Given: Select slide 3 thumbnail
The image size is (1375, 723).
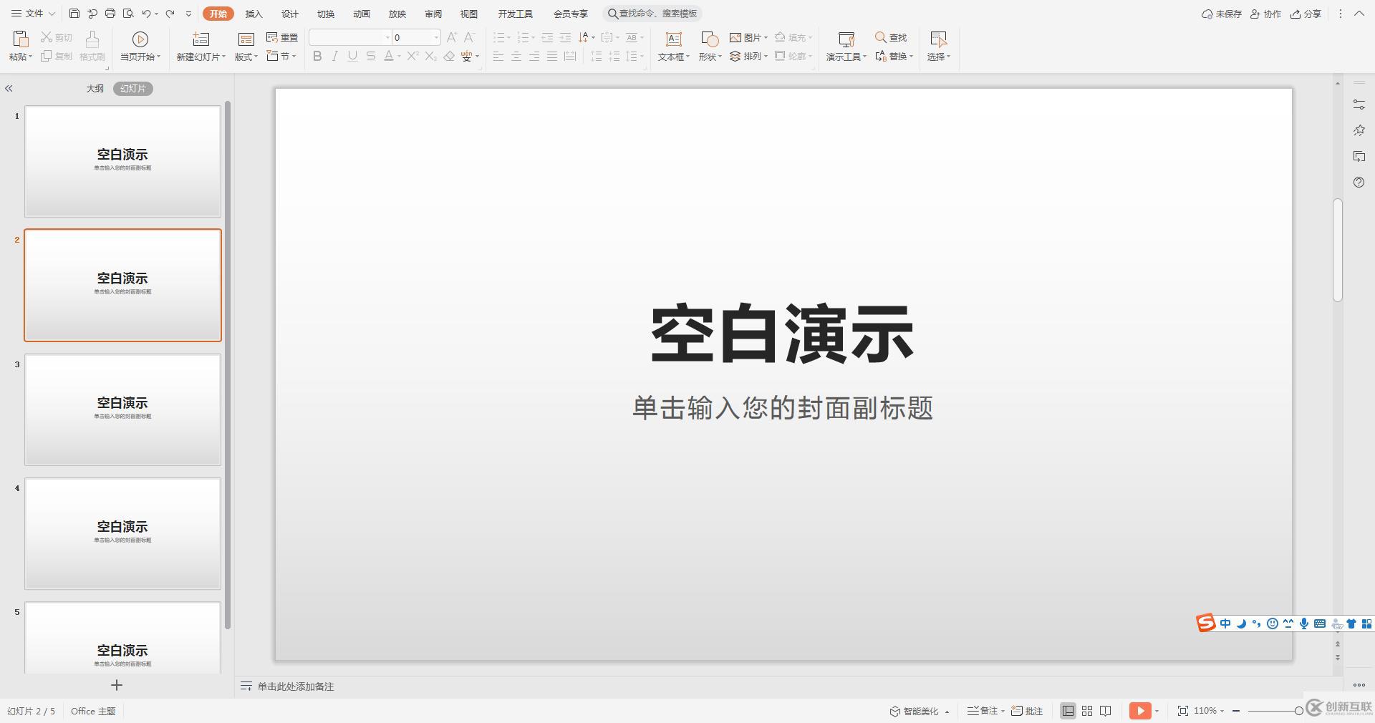Looking at the screenshot, I should pyautogui.click(x=123, y=409).
